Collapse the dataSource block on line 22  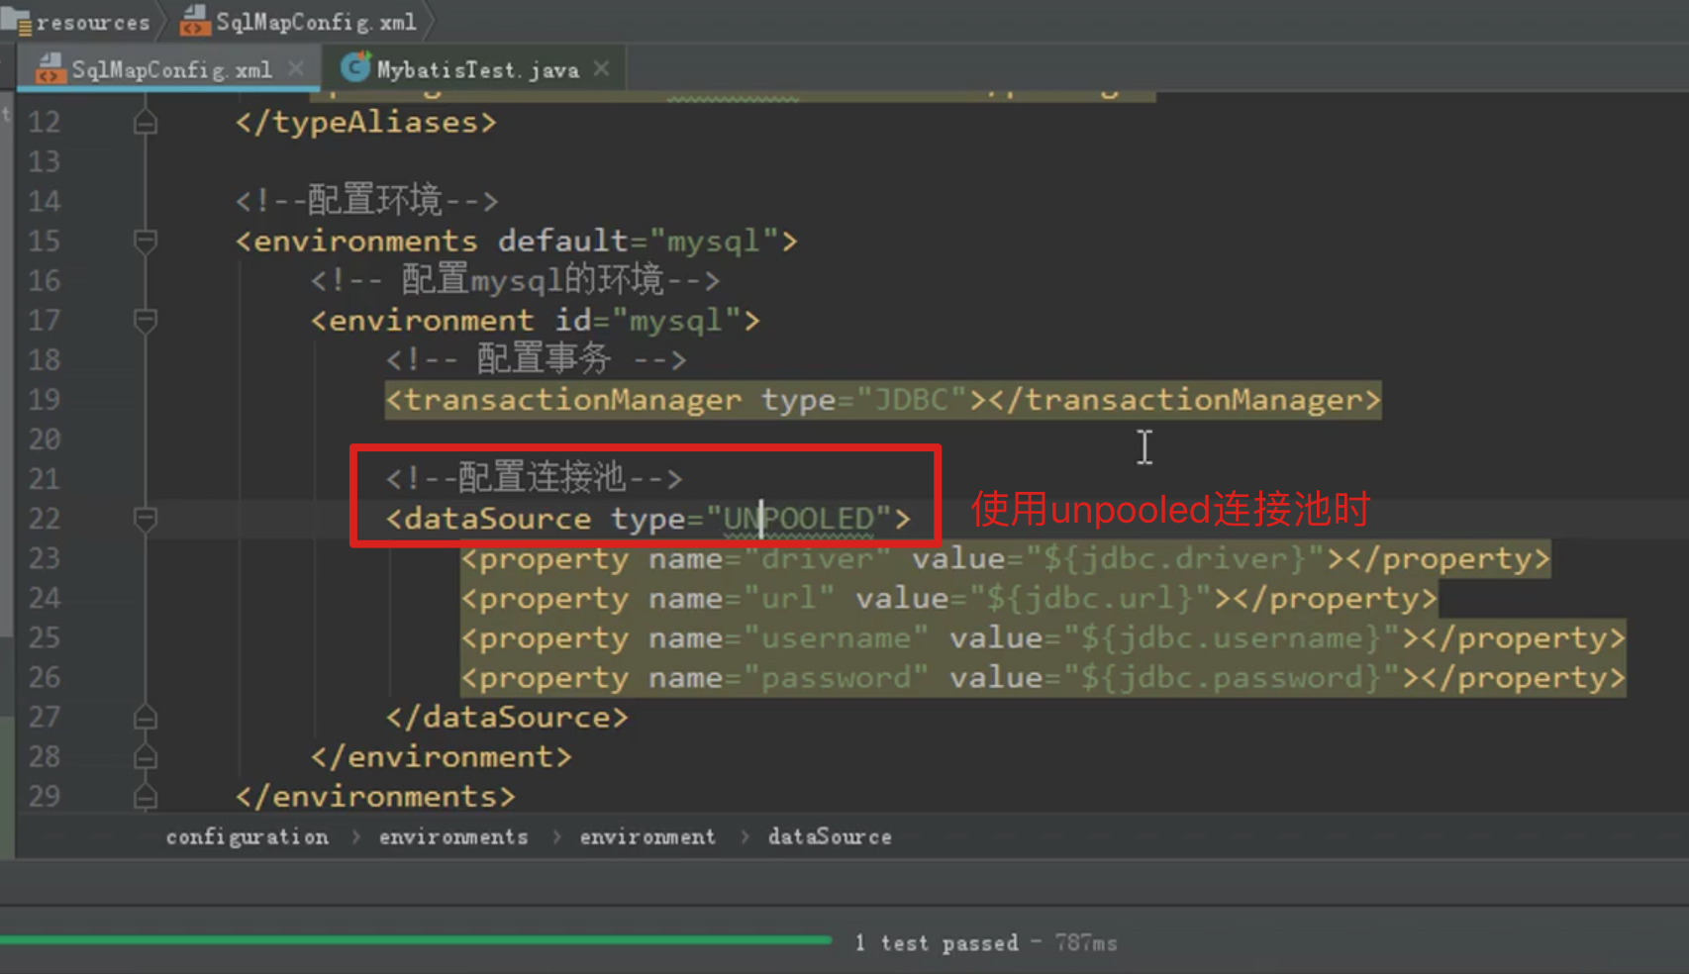[146, 519]
